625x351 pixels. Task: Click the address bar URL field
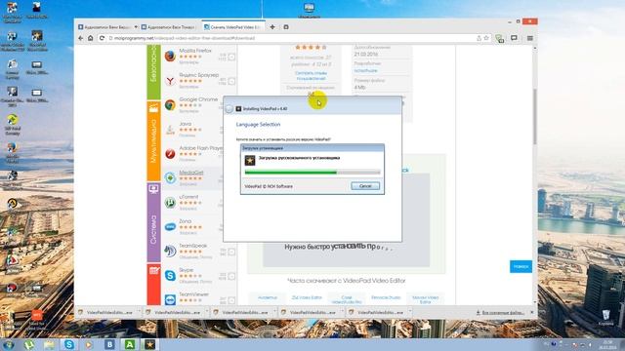coord(291,38)
